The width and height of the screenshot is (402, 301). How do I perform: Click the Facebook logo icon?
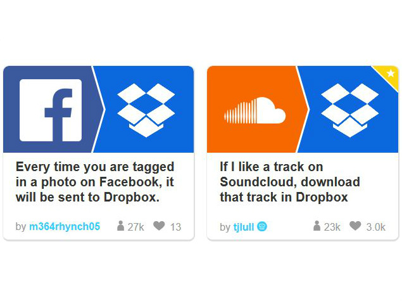[x=51, y=110]
